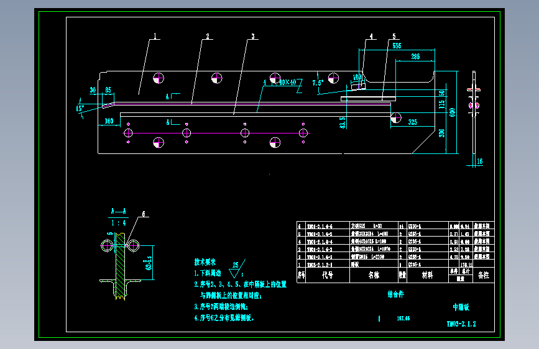Click the 结合件 label in title block
Screen dimensions: 539x349
[395, 294]
